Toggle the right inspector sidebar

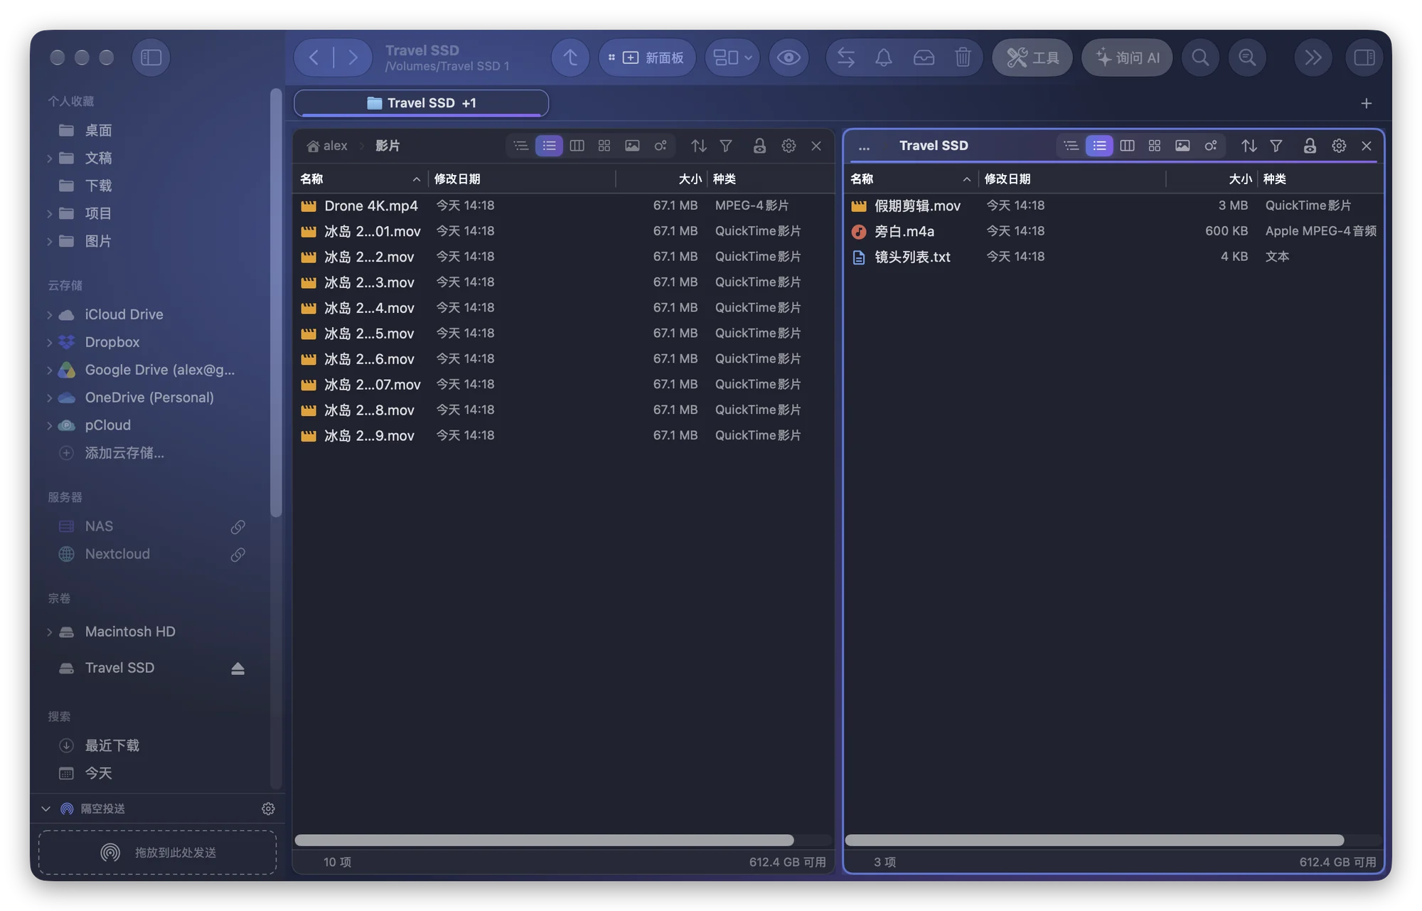(1364, 58)
